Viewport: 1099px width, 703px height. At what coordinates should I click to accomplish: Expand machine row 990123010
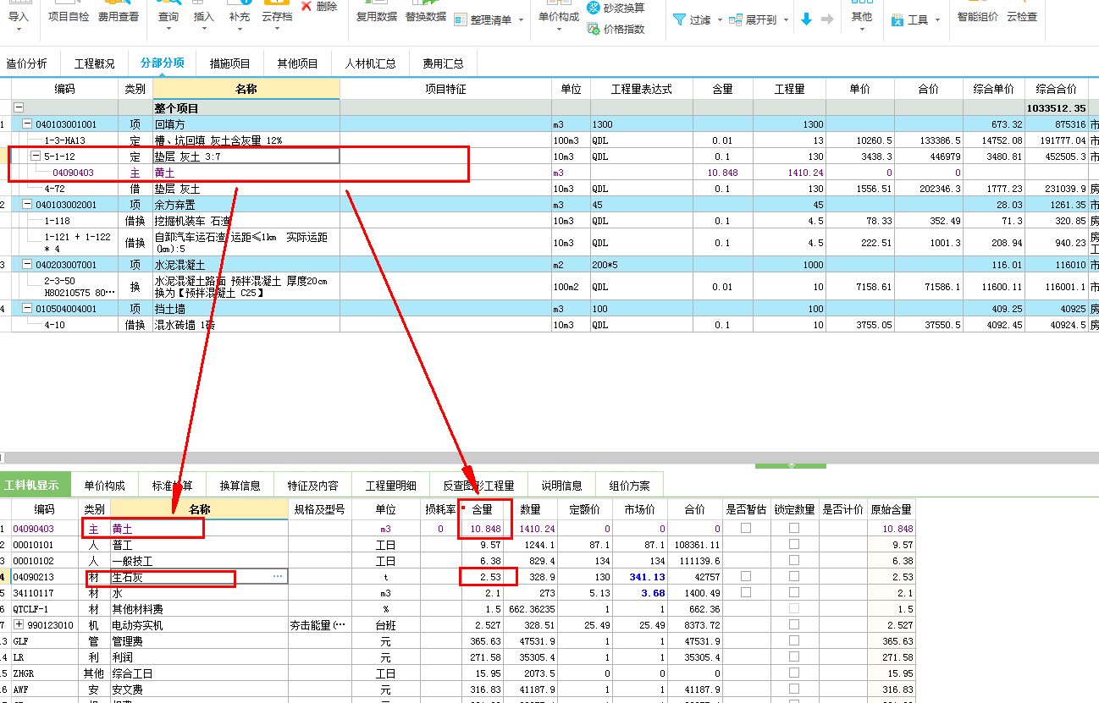tap(19, 625)
